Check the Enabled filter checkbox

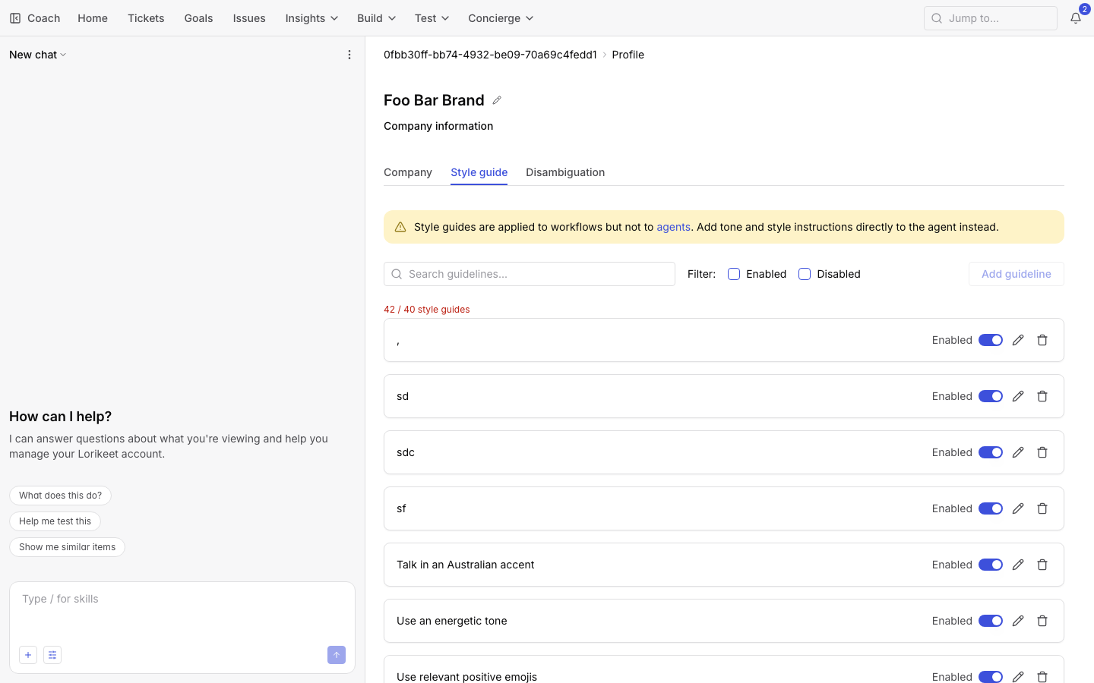734,274
